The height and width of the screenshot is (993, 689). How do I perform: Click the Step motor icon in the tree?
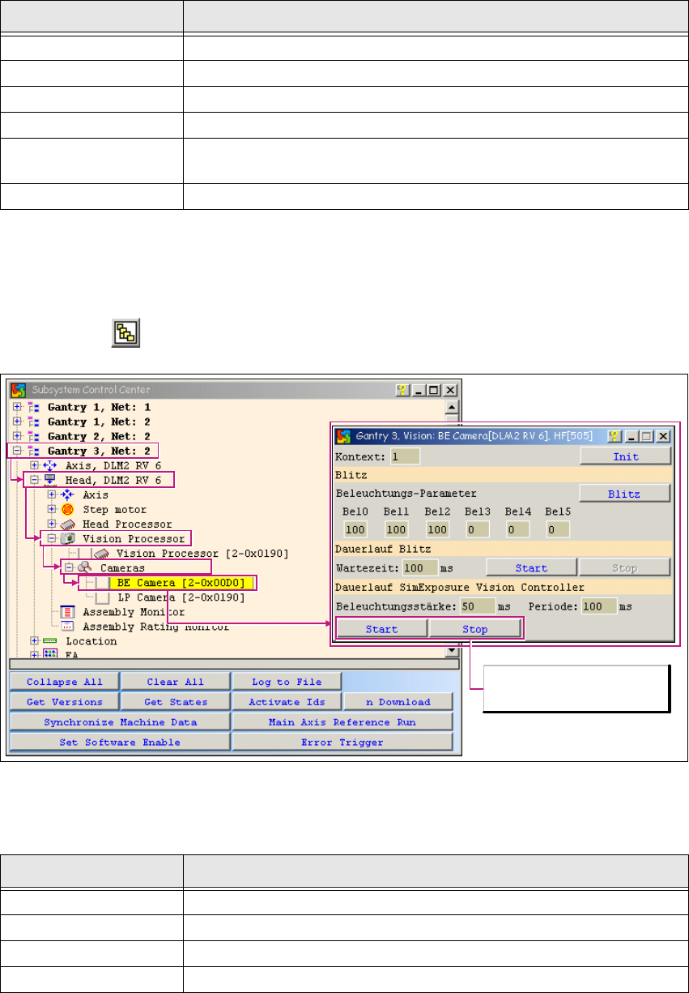click(x=68, y=509)
